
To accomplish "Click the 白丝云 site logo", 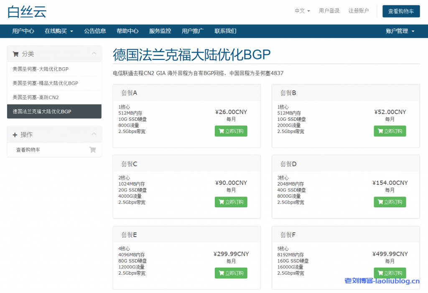I will coord(25,12).
